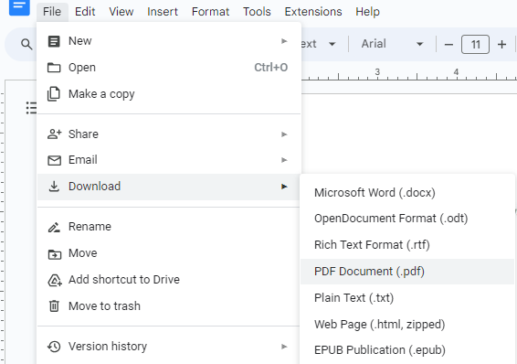Expand the New submenu arrow
Screen dimensions: 517x364
pos(284,41)
